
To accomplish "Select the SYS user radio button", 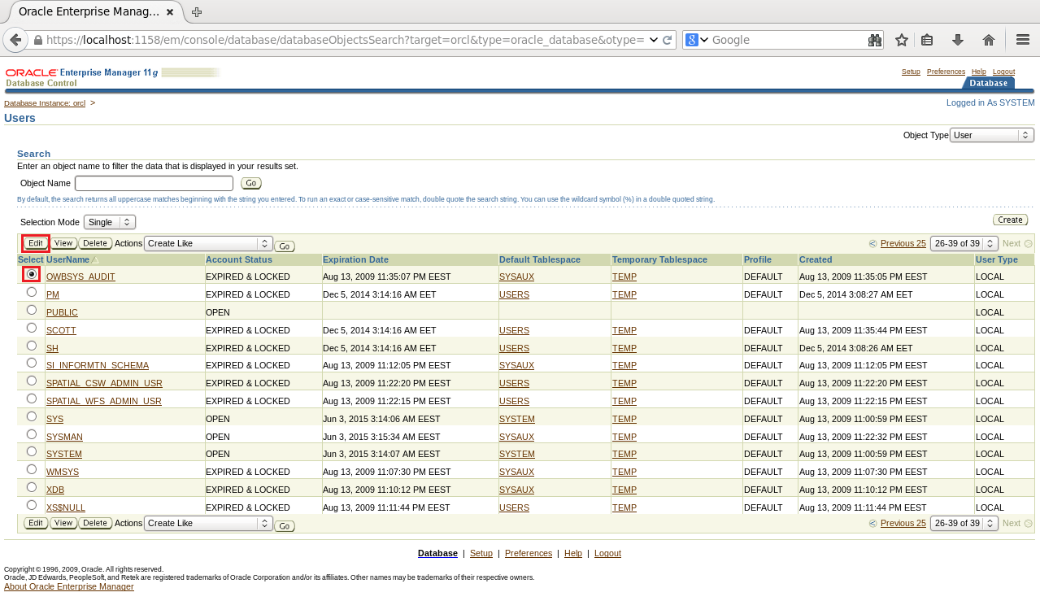I will pos(32,416).
